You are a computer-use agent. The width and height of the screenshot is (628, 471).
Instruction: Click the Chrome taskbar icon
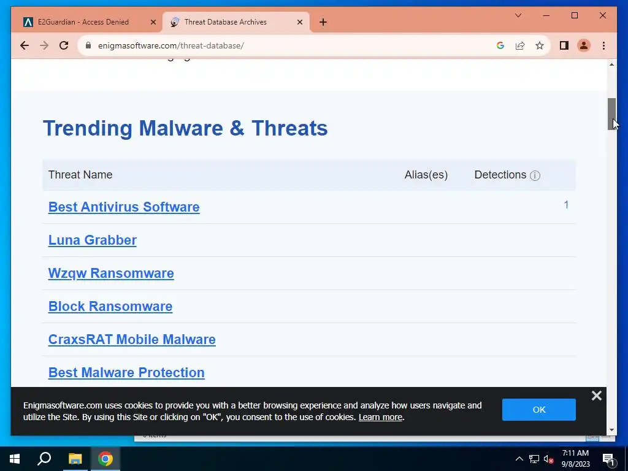pos(105,459)
